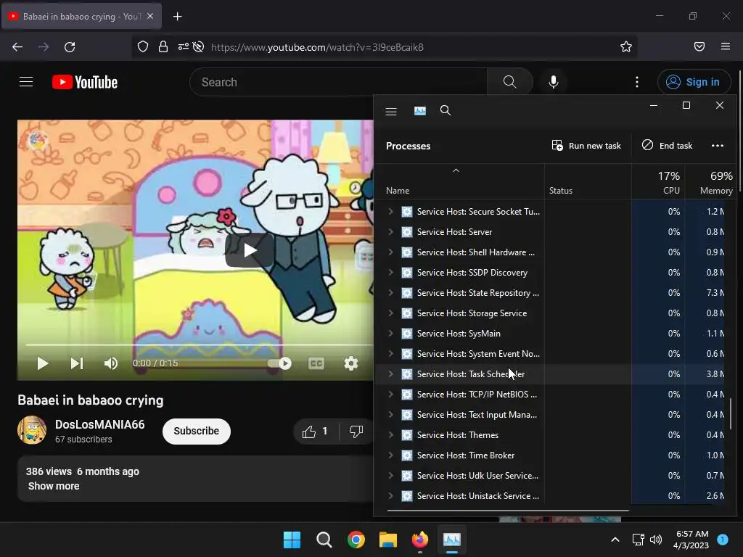Click Task Manager horizontal scrollbar
The image size is (743, 557).
508,511
